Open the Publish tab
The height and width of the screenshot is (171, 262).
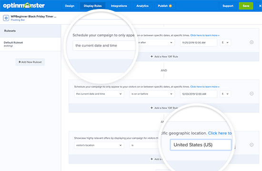(165, 6)
